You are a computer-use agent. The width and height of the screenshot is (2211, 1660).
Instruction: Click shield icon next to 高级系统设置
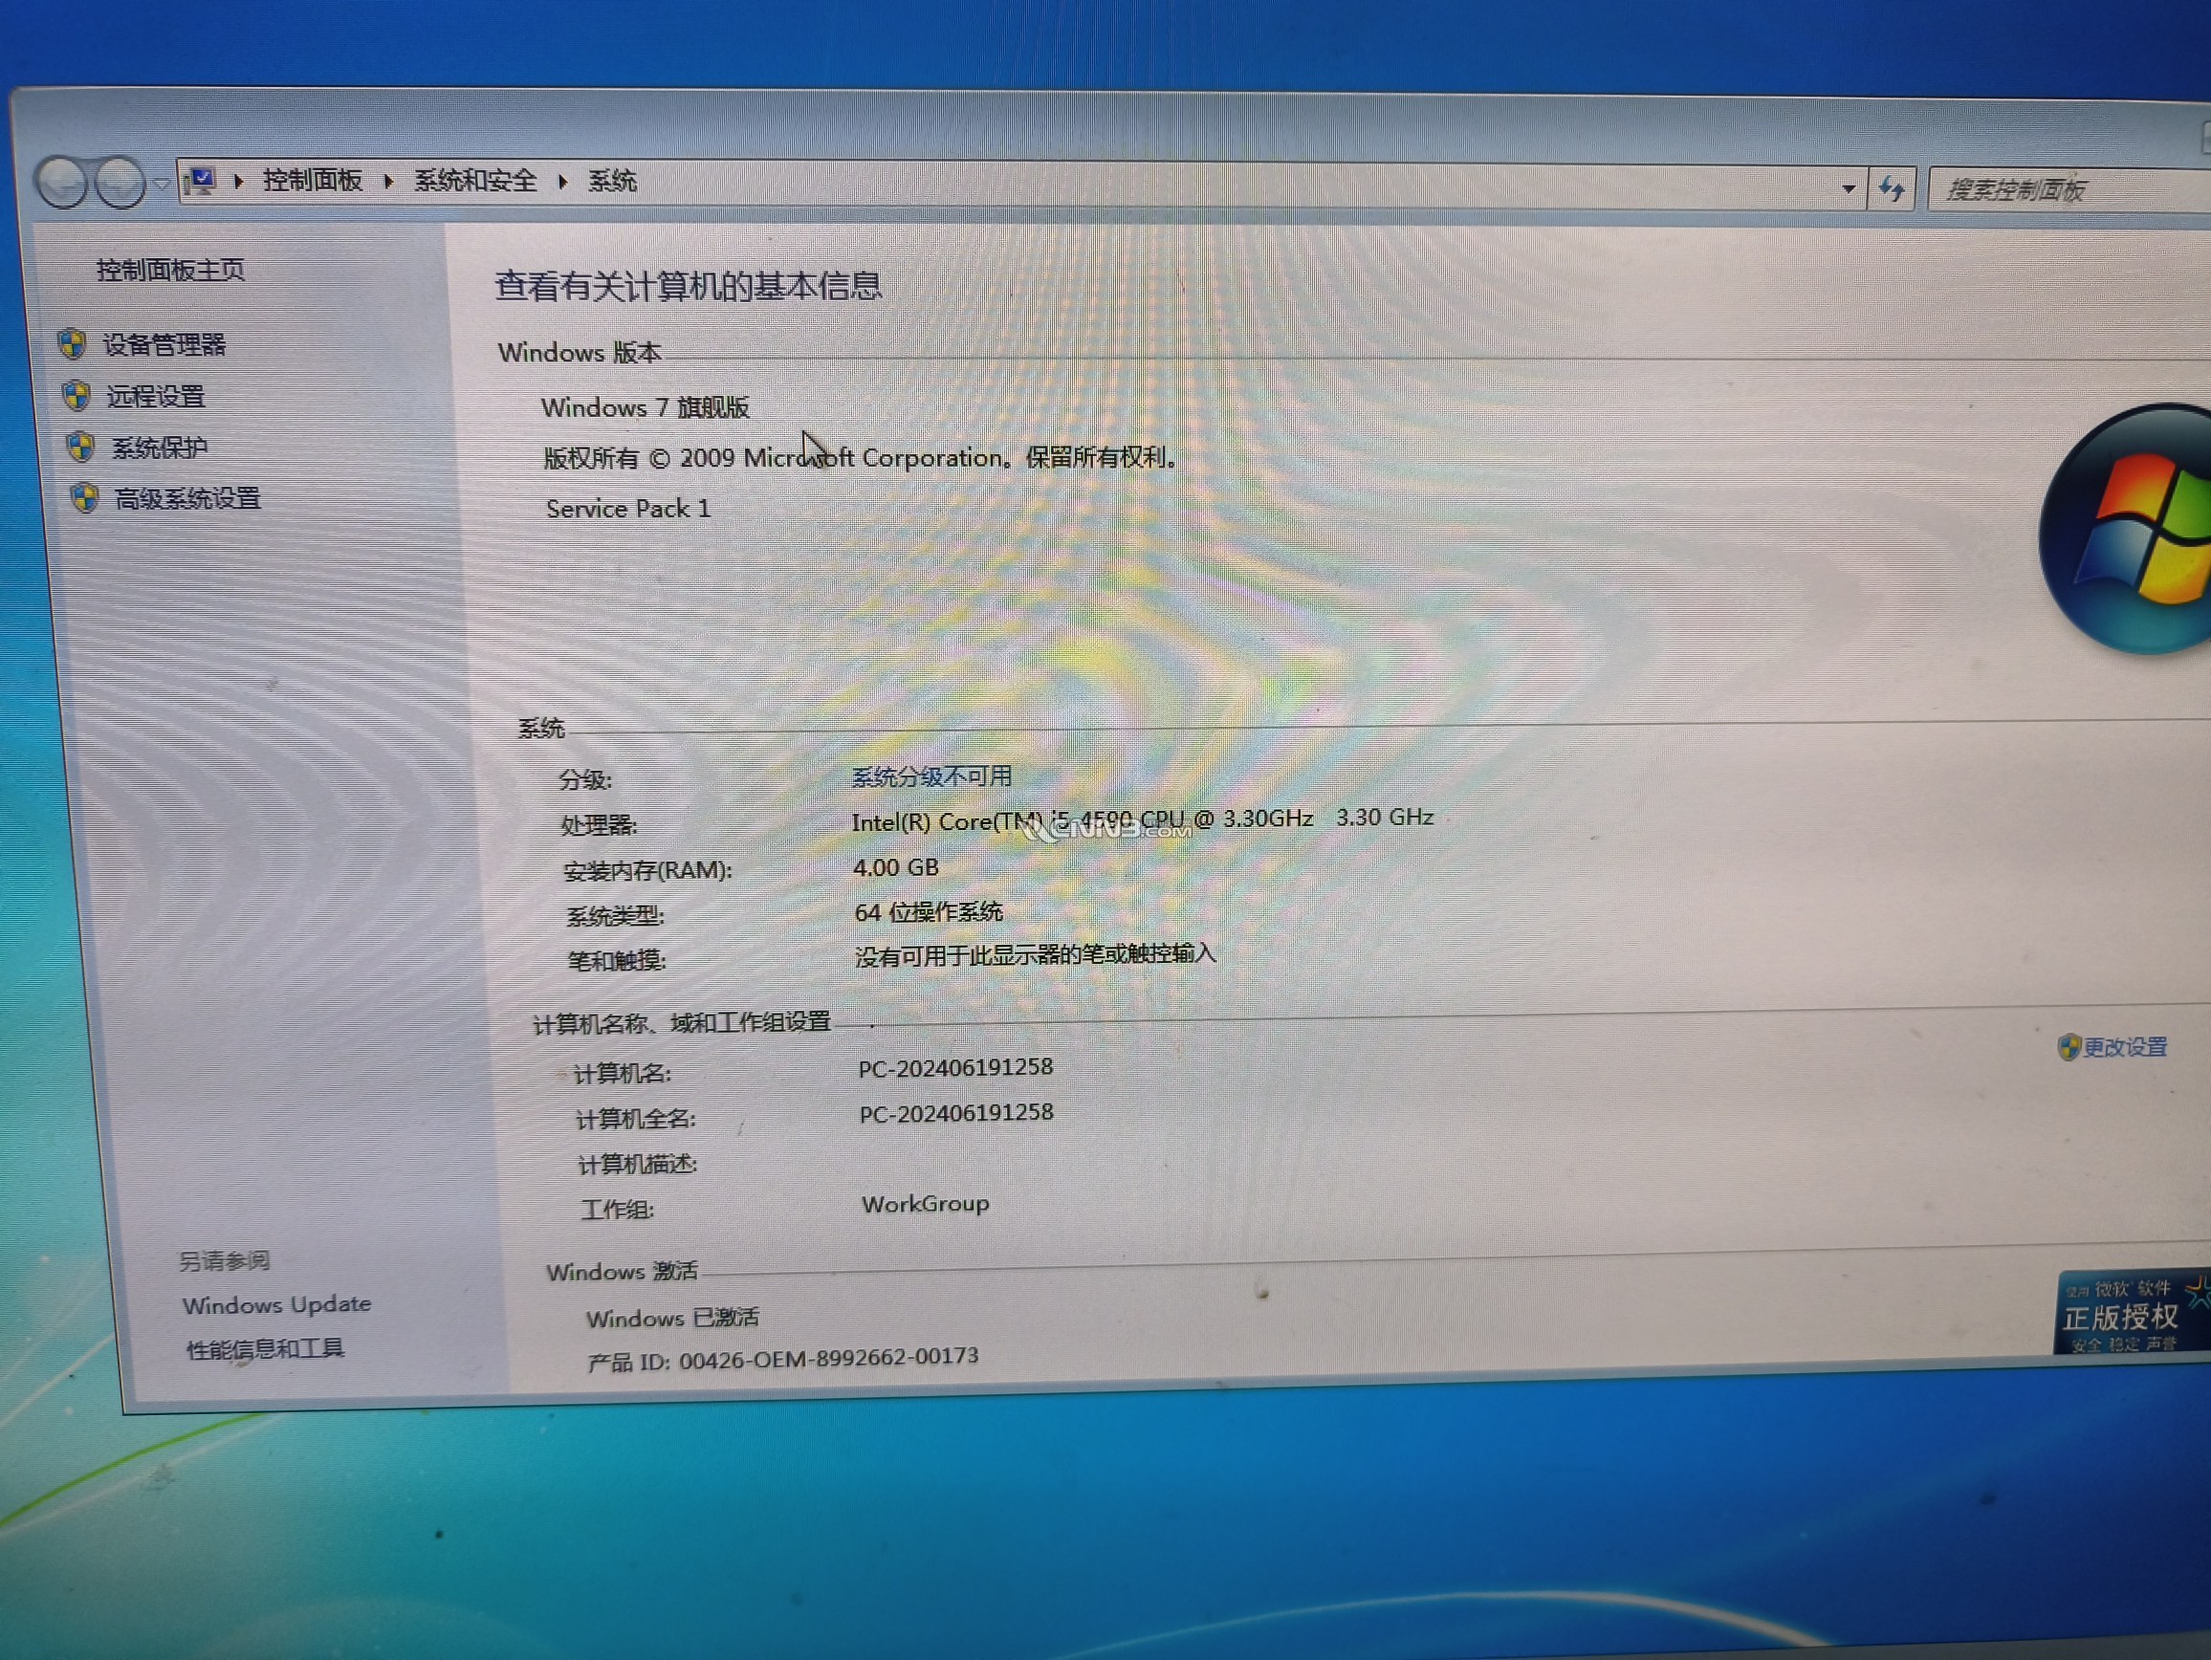pos(85,497)
